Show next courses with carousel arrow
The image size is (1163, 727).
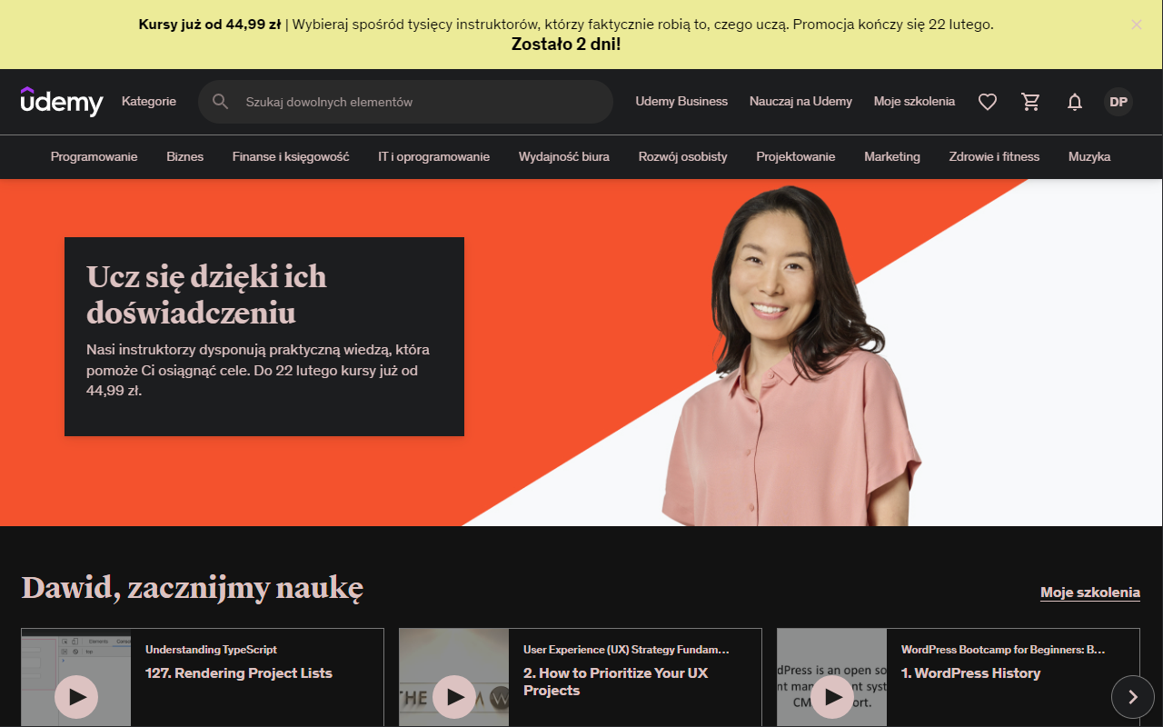[1133, 697]
